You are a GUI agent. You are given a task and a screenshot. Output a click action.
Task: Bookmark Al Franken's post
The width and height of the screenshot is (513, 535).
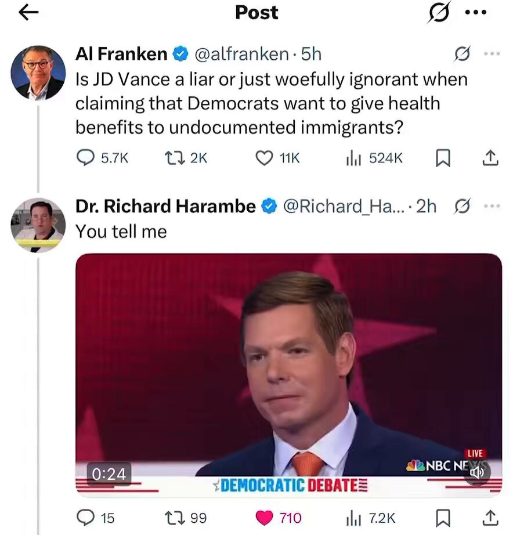[x=443, y=158]
